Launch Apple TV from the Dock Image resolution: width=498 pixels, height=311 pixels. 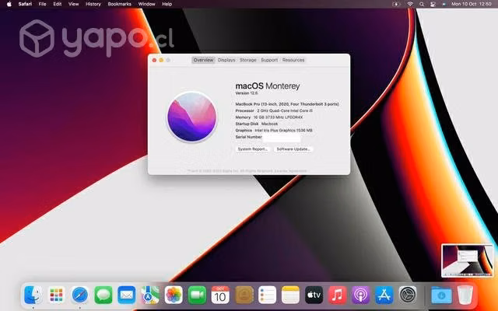(x=314, y=295)
